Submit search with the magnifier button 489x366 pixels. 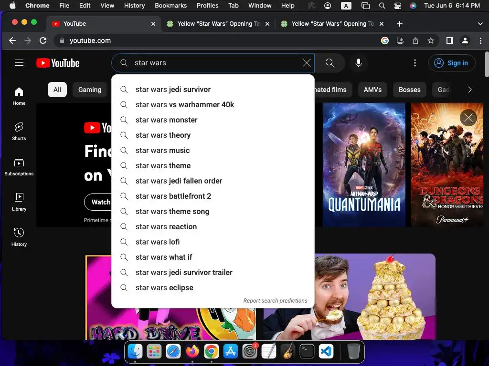click(x=330, y=63)
